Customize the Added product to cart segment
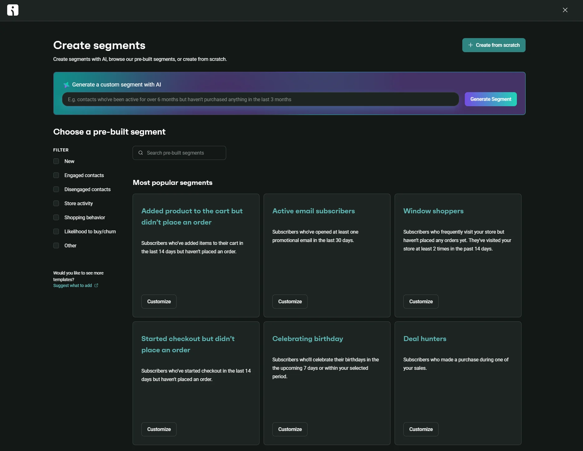 point(159,301)
